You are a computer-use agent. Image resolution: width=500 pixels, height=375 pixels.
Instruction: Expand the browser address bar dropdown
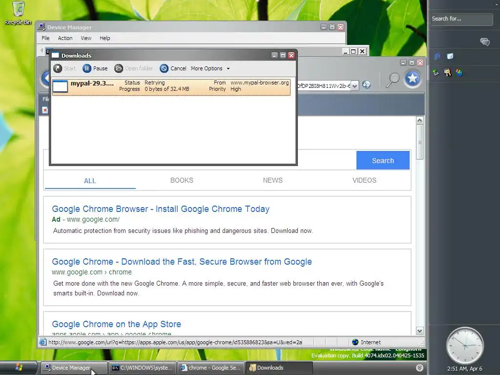pos(354,85)
